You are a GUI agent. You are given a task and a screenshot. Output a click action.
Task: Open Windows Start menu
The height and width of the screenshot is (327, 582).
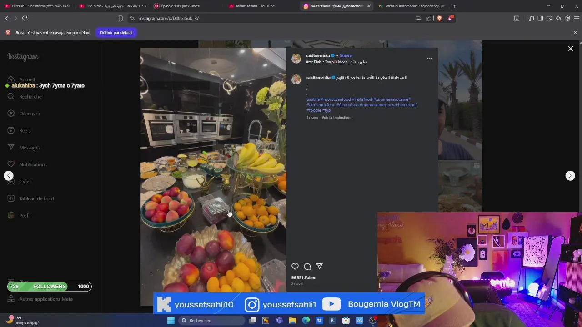[171, 321]
